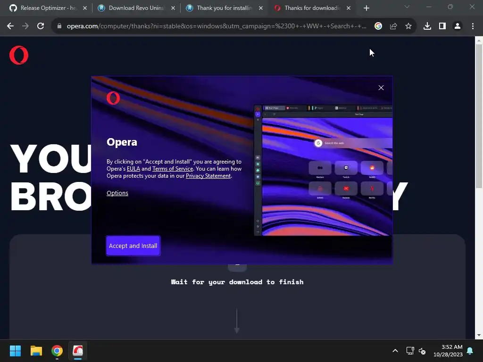
Task: Toggle the side panel icon
Action: coord(442,26)
